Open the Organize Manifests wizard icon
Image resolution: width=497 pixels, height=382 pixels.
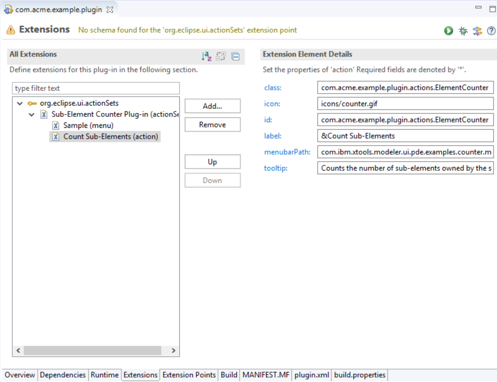coord(477,31)
